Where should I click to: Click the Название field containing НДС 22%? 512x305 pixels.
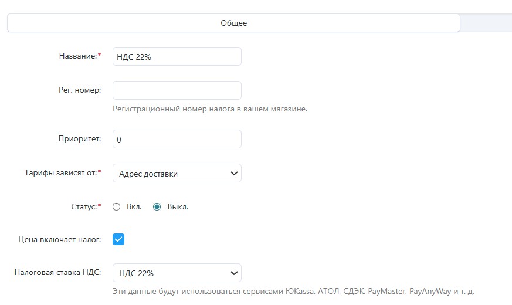pos(177,56)
